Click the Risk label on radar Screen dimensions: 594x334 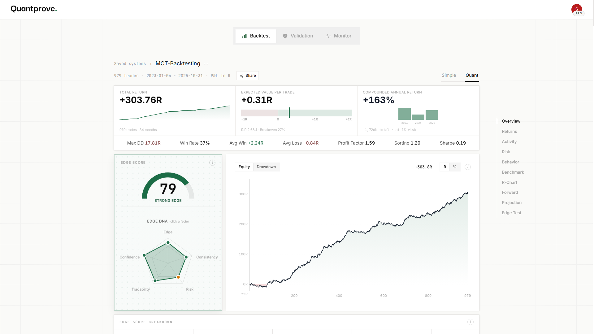[x=190, y=289]
